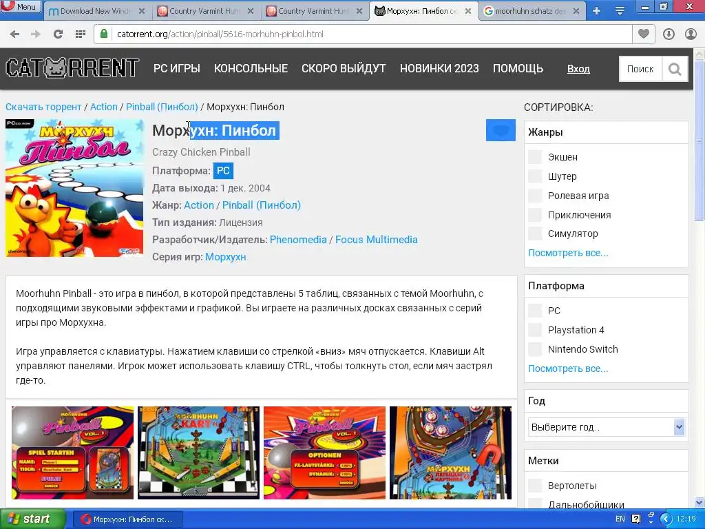Open the Opera Menu button

click(20, 6)
